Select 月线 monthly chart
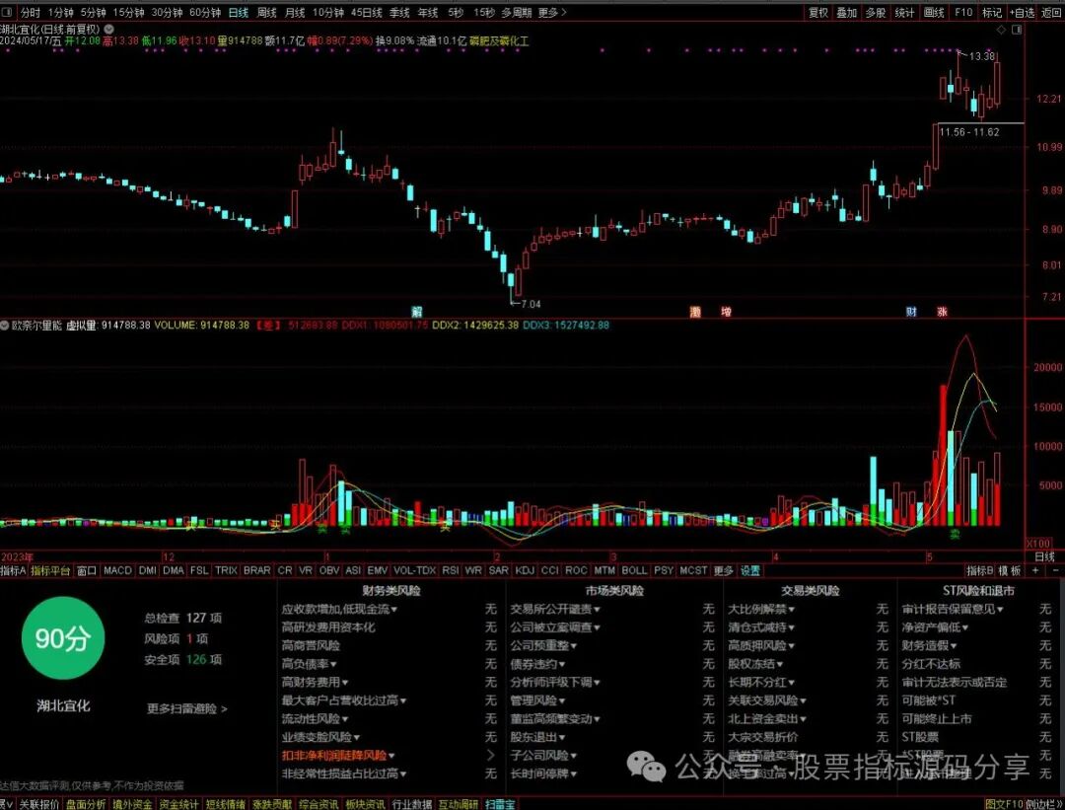This screenshot has width=1065, height=810. (295, 12)
